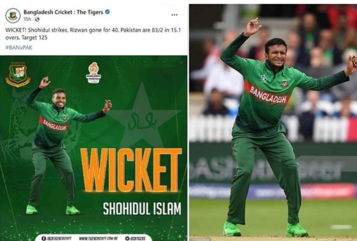Screen dimensions: 357x241
Task: Click the globe public-audience icon
Action: tap(37, 19)
